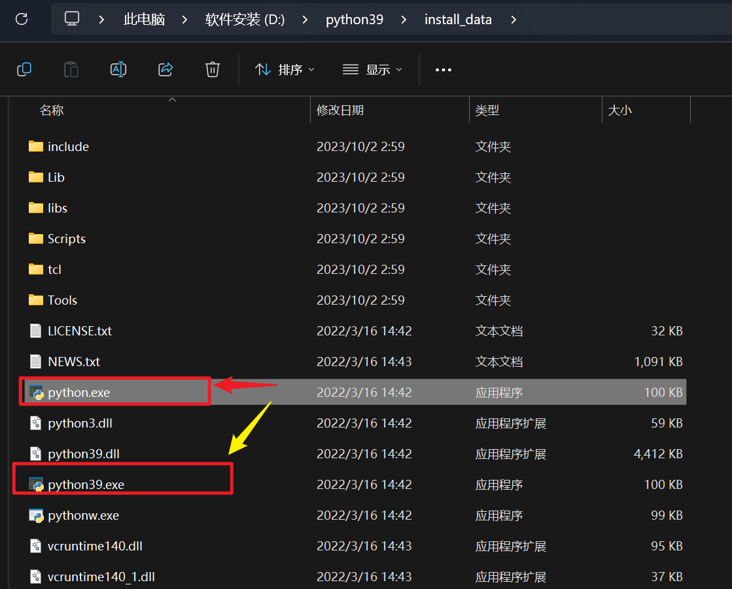Screen dimensions: 732x589
Task: Click the share icon in toolbar
Action: click(166, 69)
